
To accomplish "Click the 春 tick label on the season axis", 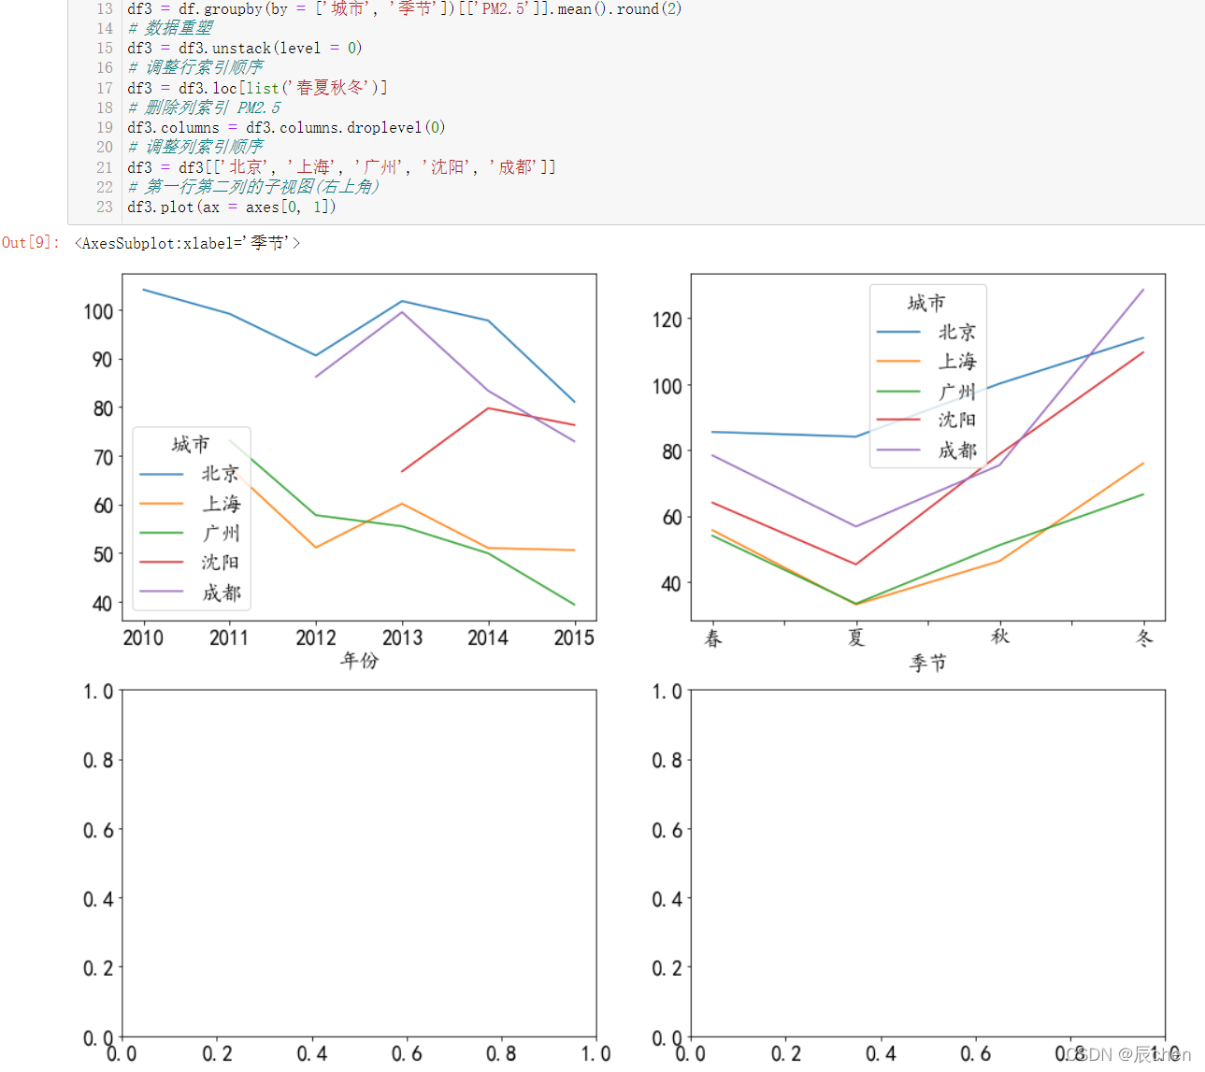I will coord(713,638).
